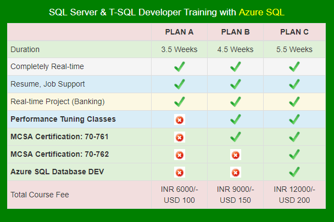This screenshot has height=222, width=334.
Task: Click Plan A Real-time Project checkmark
Action: 179,102
